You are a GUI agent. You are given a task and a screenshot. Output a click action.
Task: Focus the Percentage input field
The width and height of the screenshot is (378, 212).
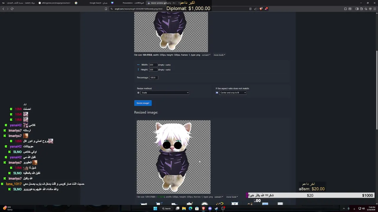click(x=154, y=78)
